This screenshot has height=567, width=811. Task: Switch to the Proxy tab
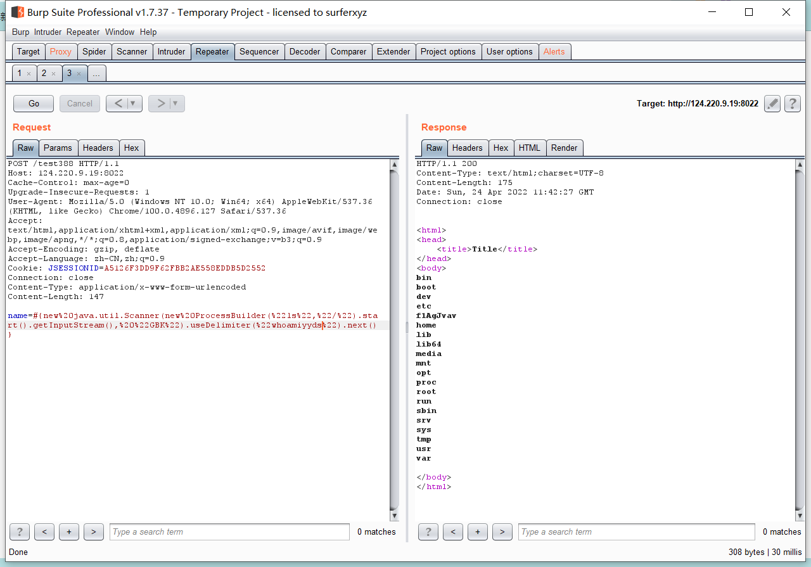point(61,52)
